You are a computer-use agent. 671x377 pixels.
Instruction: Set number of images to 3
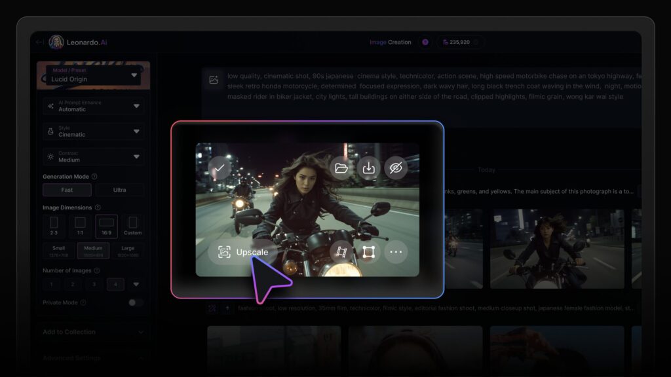pos(94,284)
